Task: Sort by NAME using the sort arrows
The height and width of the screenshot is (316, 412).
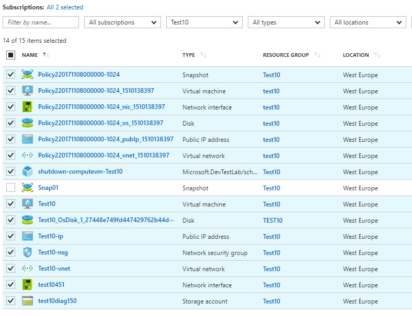Action: point(46,55)
